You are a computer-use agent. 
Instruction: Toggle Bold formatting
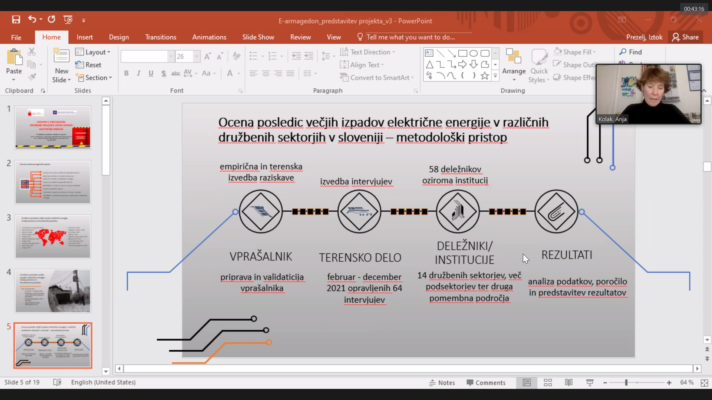click(126, 73)
